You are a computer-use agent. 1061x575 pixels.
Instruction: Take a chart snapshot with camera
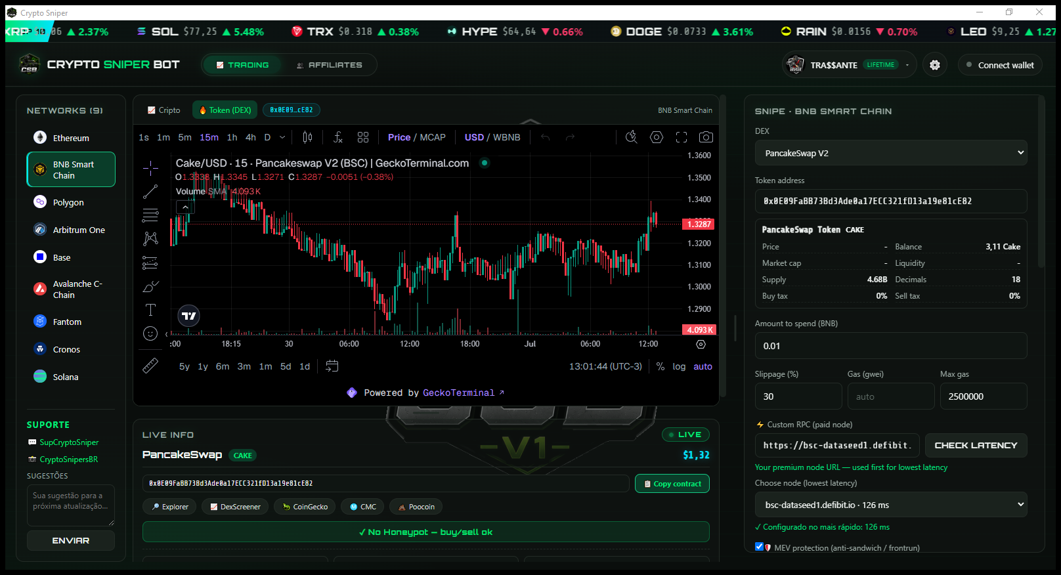coord(706,137)
